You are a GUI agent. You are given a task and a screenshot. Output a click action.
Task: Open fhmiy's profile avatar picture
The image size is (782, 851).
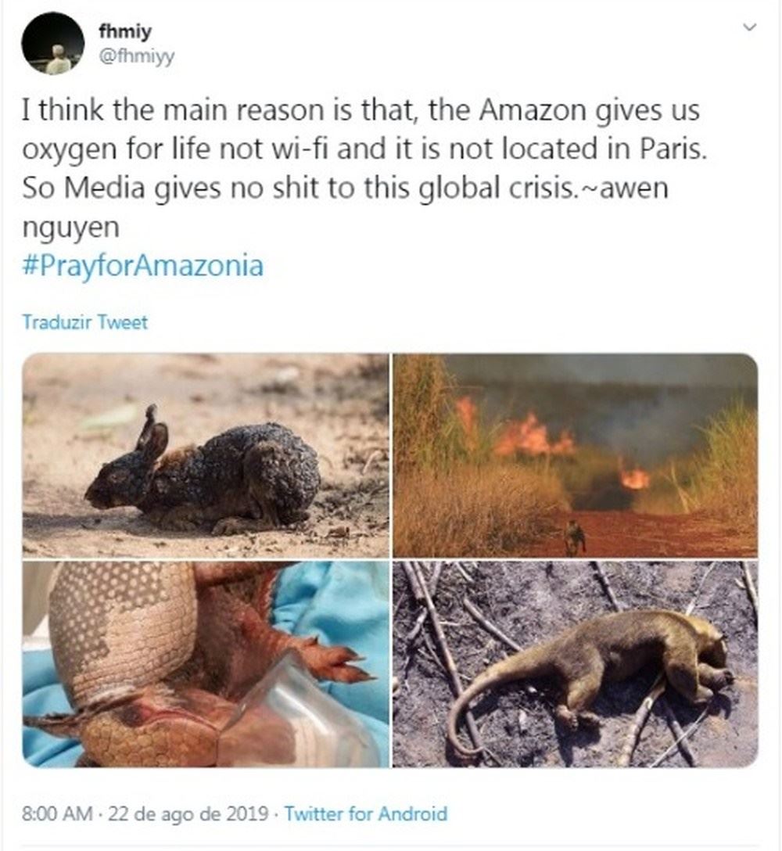click(52, 43)
